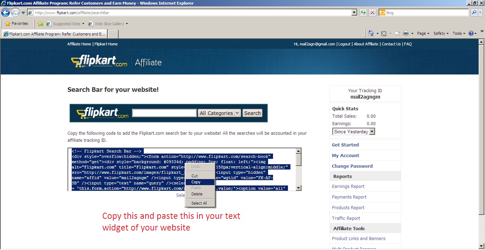Open the Web Slice Gallery dropdown

pyautogui.click(x=108, y=24)
